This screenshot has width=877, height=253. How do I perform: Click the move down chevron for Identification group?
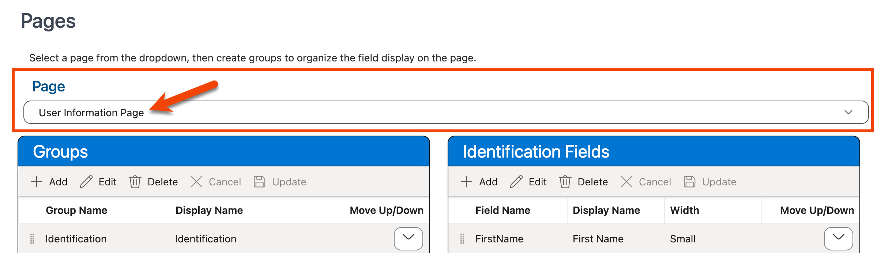pyautogui.click(x=408, y=238)
